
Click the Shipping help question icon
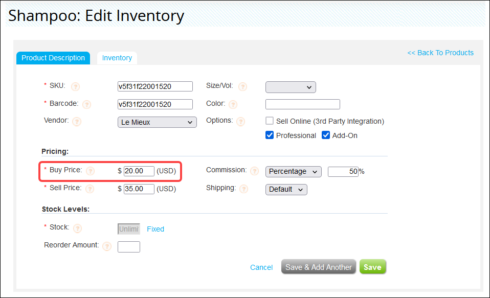click(x=243, y=189)
